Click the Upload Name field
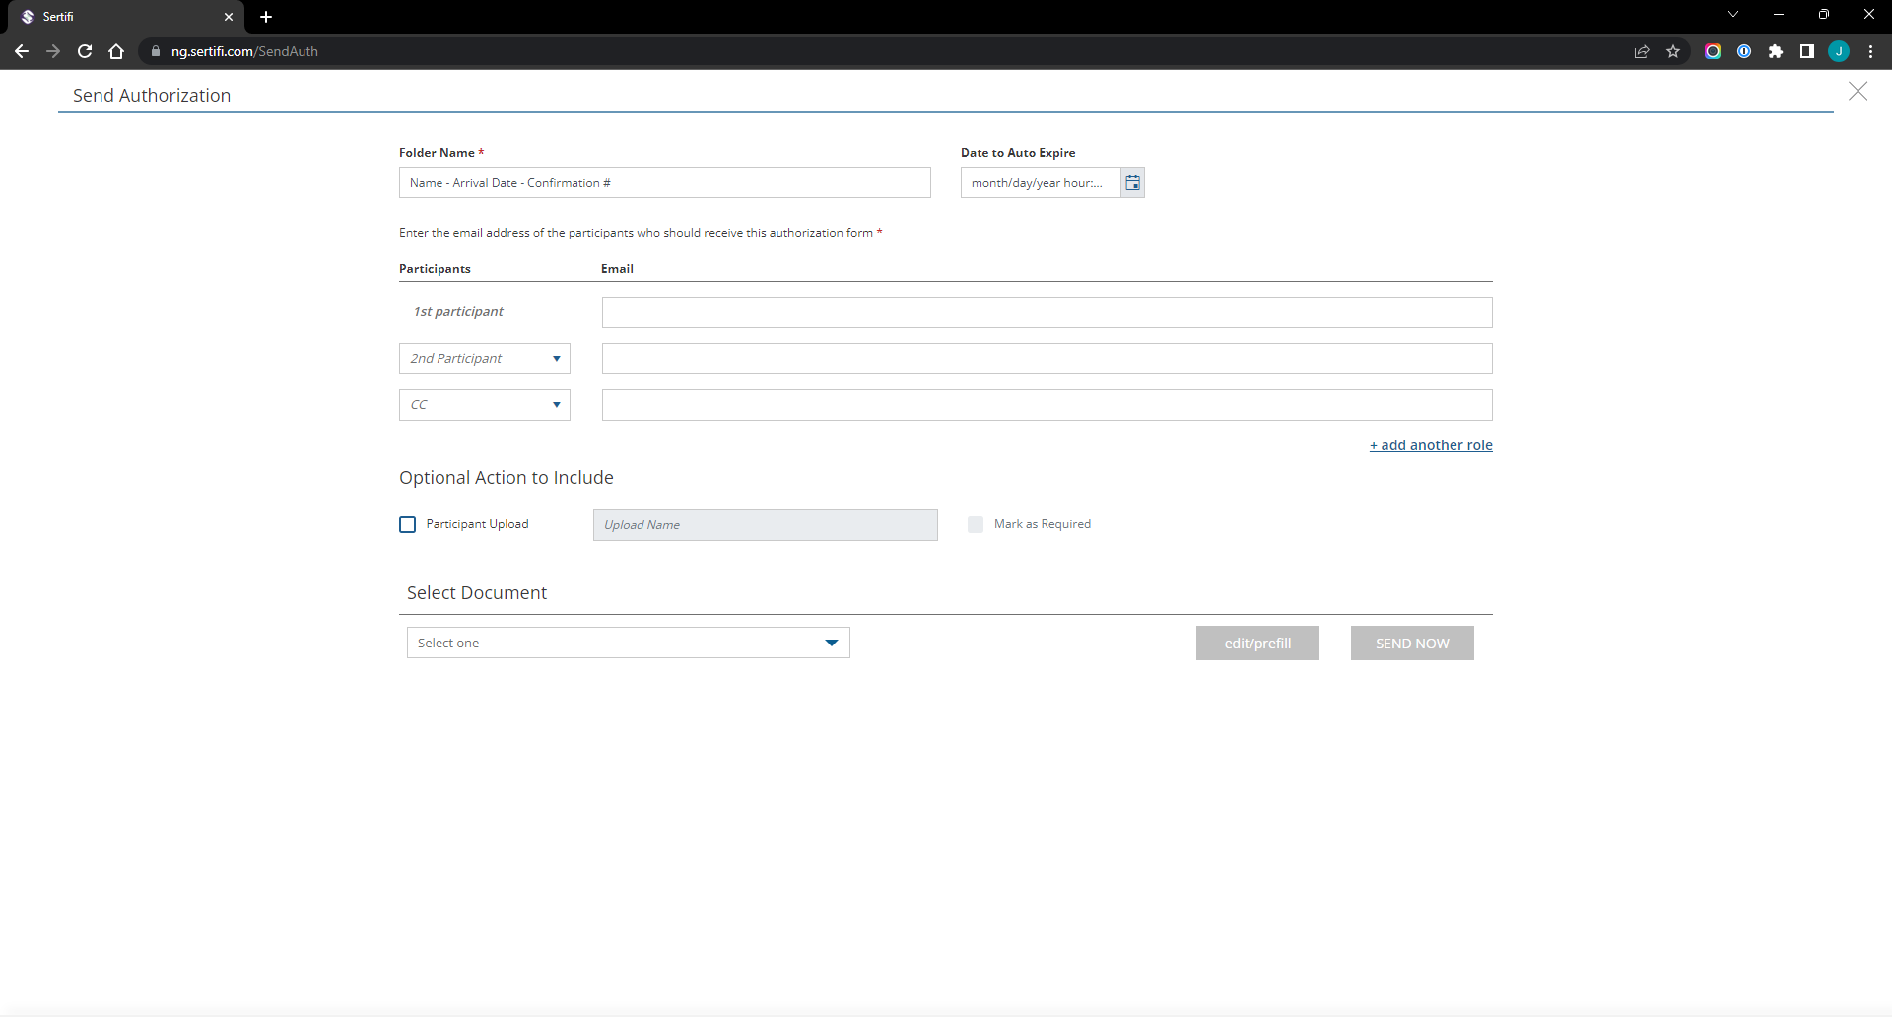 click(766, 525)
